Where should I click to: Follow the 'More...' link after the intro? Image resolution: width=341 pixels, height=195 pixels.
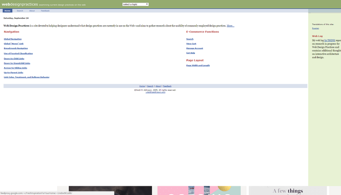[230, 26]
